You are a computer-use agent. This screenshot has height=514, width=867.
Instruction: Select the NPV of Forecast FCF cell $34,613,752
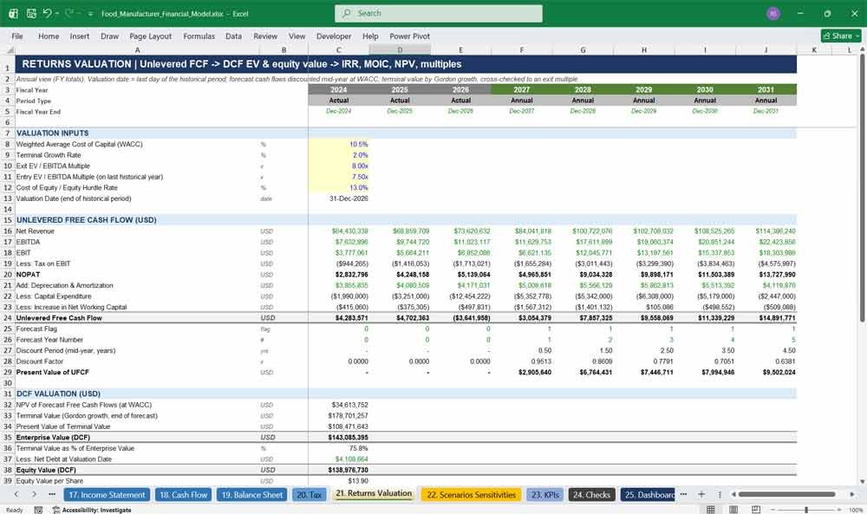click(x=338, y=405)
